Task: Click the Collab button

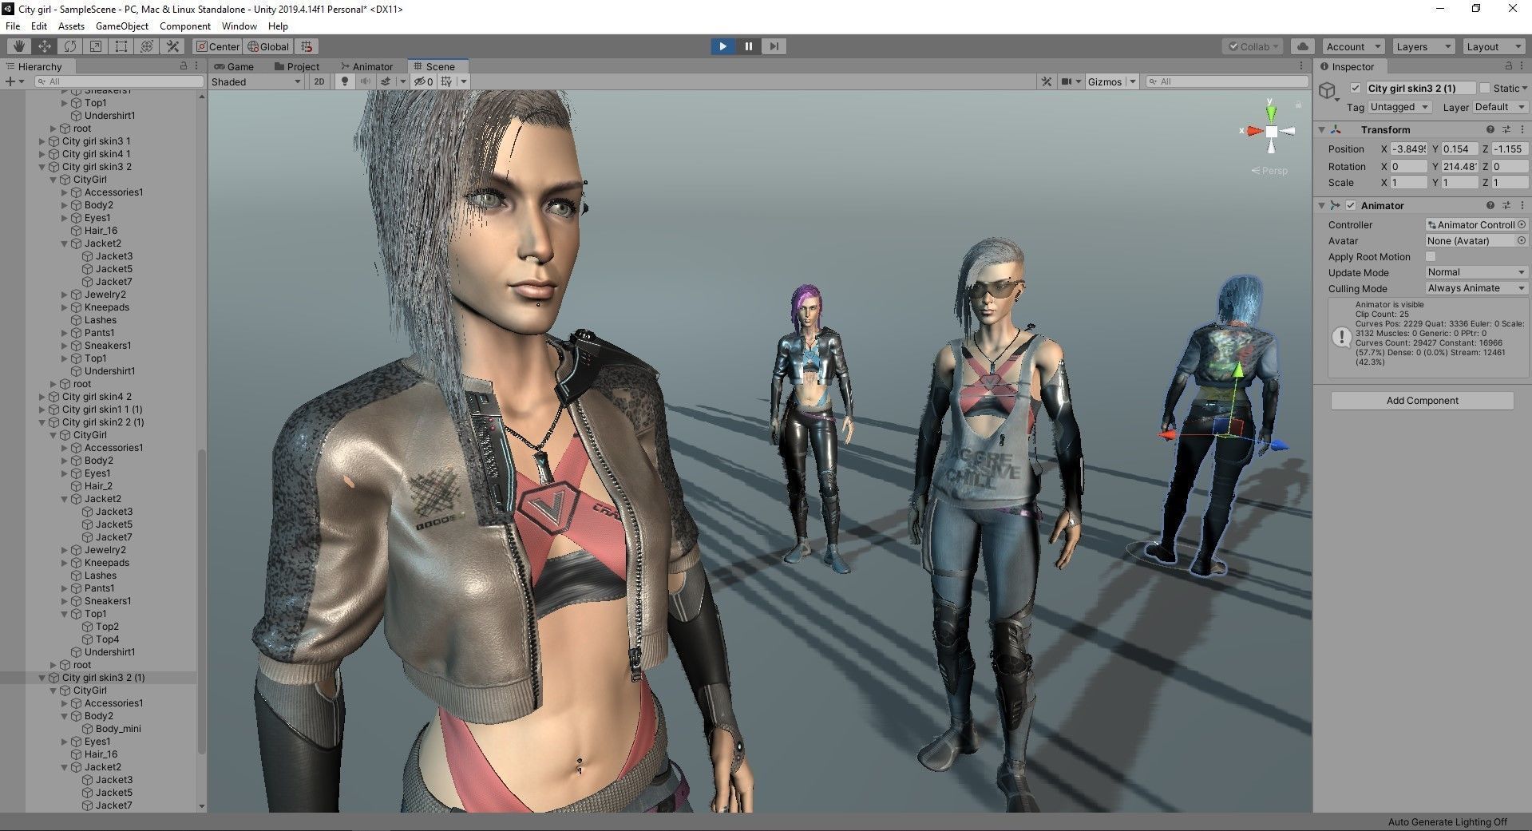Action: [1253, 46]
